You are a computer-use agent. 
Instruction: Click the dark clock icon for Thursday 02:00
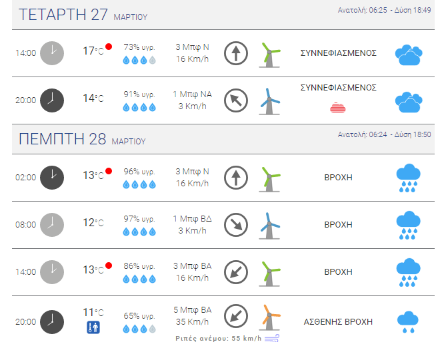tap(52, 178)
